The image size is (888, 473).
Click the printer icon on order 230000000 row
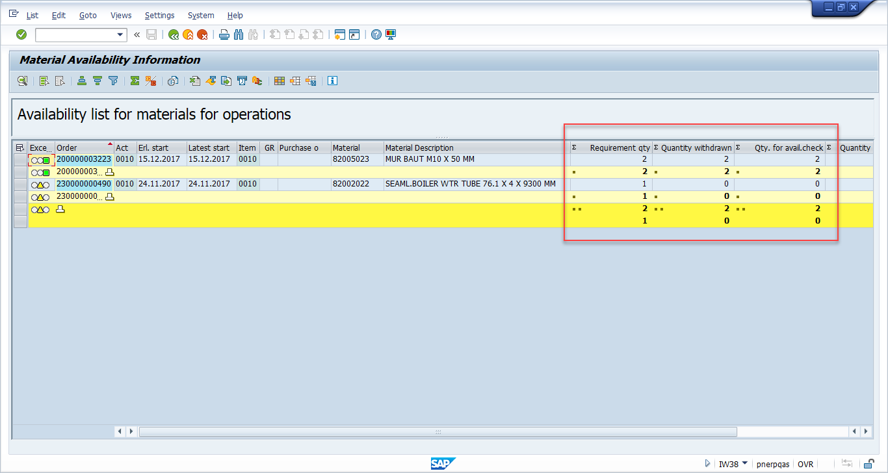coord(109,197)
